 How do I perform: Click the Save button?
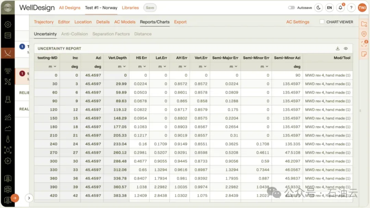pos(150,8)
